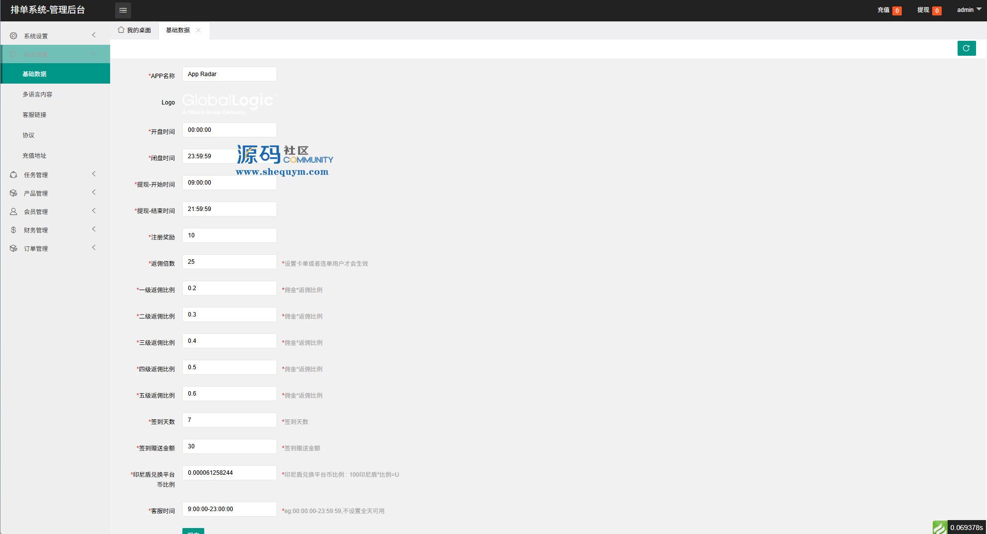Viewport: 987px width, 534px height.
Task: Click the finance management dollar icon
Action: (x=13, y=230)
